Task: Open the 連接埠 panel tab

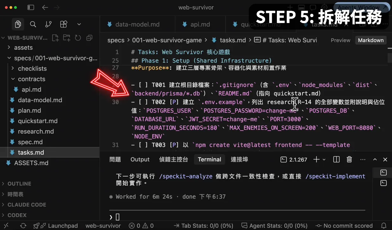Action: [x=239, y=159]
